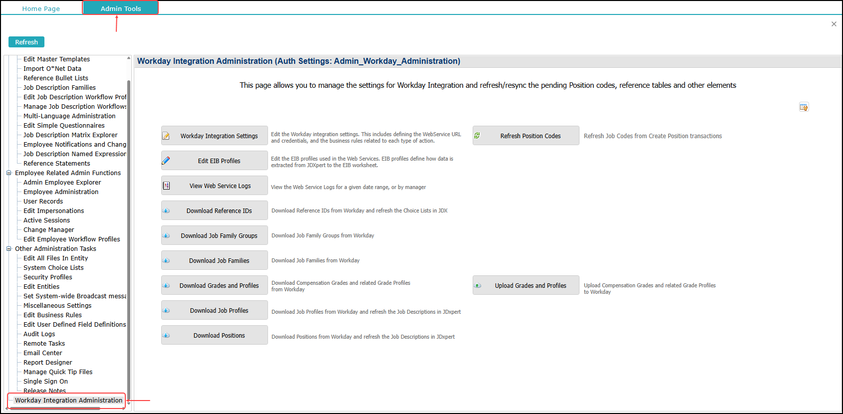Select Reference Statements in the tree
Screen dimensions: 843x414
coord(57,164)
